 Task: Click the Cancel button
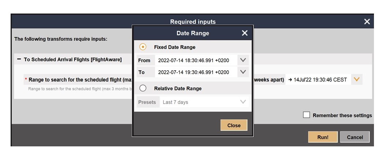[x=355, y=137]
